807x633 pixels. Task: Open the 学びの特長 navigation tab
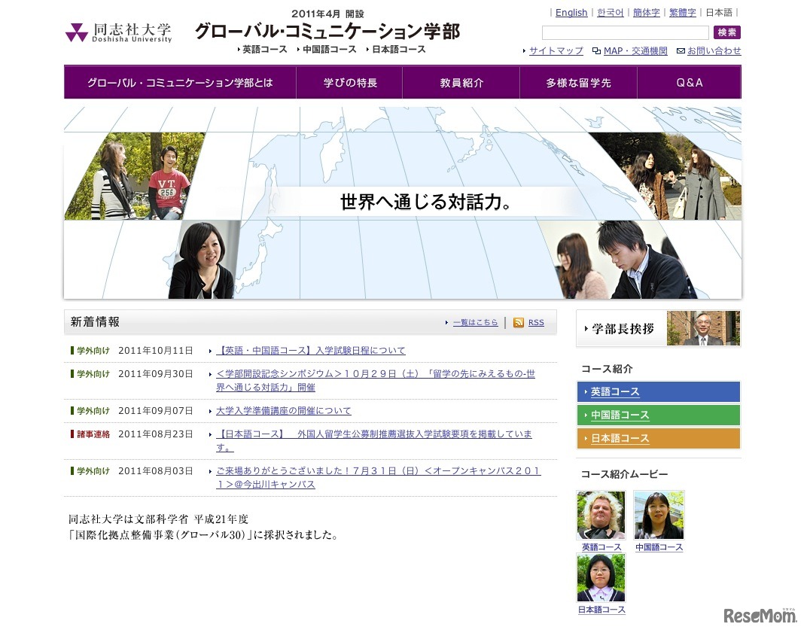(x=349, y=83)
